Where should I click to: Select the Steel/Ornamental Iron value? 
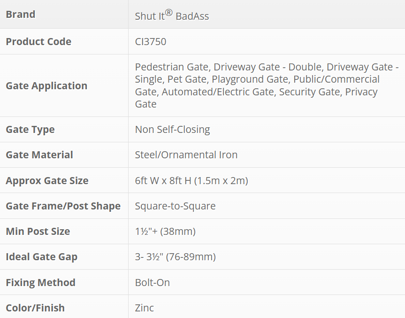186,155
